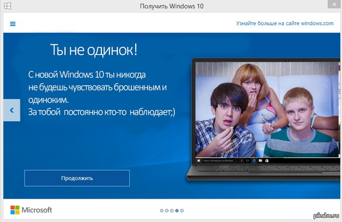Viewport: 342px width, 222px height.
Task: Click Store icon on laptop image taskbar
Action: click(267, 161)
